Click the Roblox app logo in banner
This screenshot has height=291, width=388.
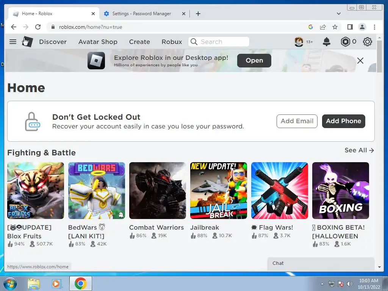click(96, 61)
